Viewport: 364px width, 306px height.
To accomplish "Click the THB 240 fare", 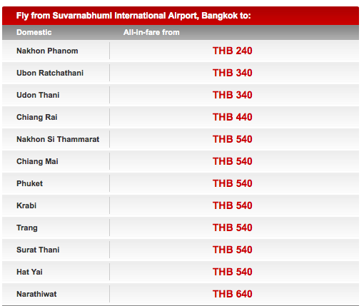I will 232,51.
